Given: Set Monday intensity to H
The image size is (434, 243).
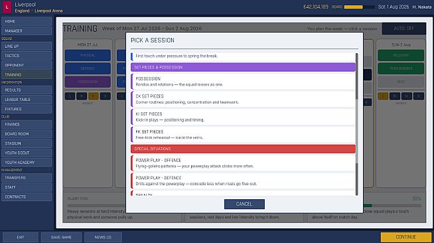Looking at the screenshot, I should point(94,96).
